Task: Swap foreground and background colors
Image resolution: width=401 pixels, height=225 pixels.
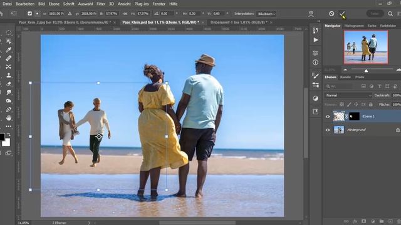Action: (x=9, y=134)
